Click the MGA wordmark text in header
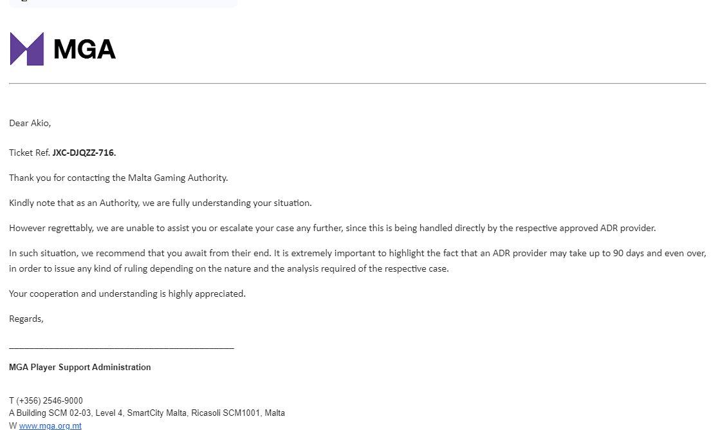This screenshot has width=718, height=430. (x=84, y=50)
